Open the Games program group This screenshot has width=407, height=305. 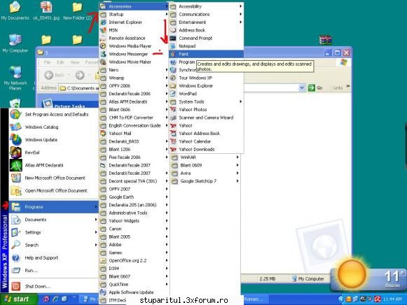(x=134, y=253)
